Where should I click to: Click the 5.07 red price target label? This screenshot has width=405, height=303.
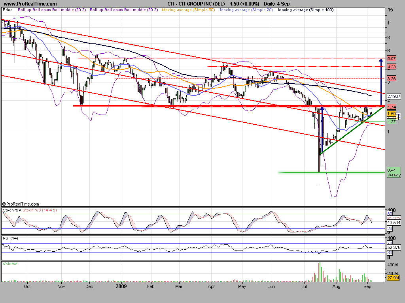392,58
